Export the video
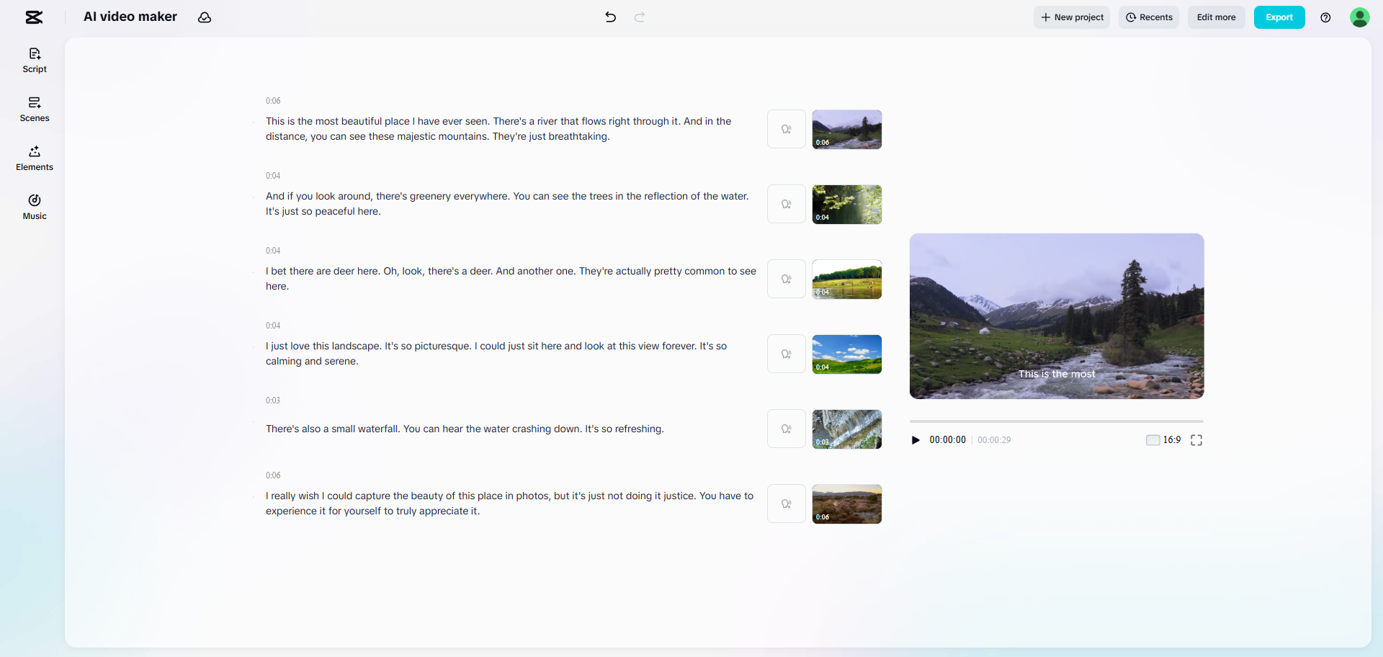Screen dimensions: 1383x657 1279,17
